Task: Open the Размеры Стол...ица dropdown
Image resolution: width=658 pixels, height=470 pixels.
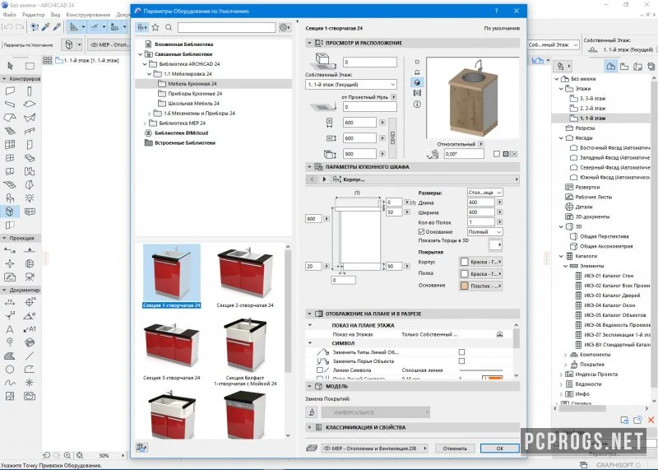Action: point(484,192)
